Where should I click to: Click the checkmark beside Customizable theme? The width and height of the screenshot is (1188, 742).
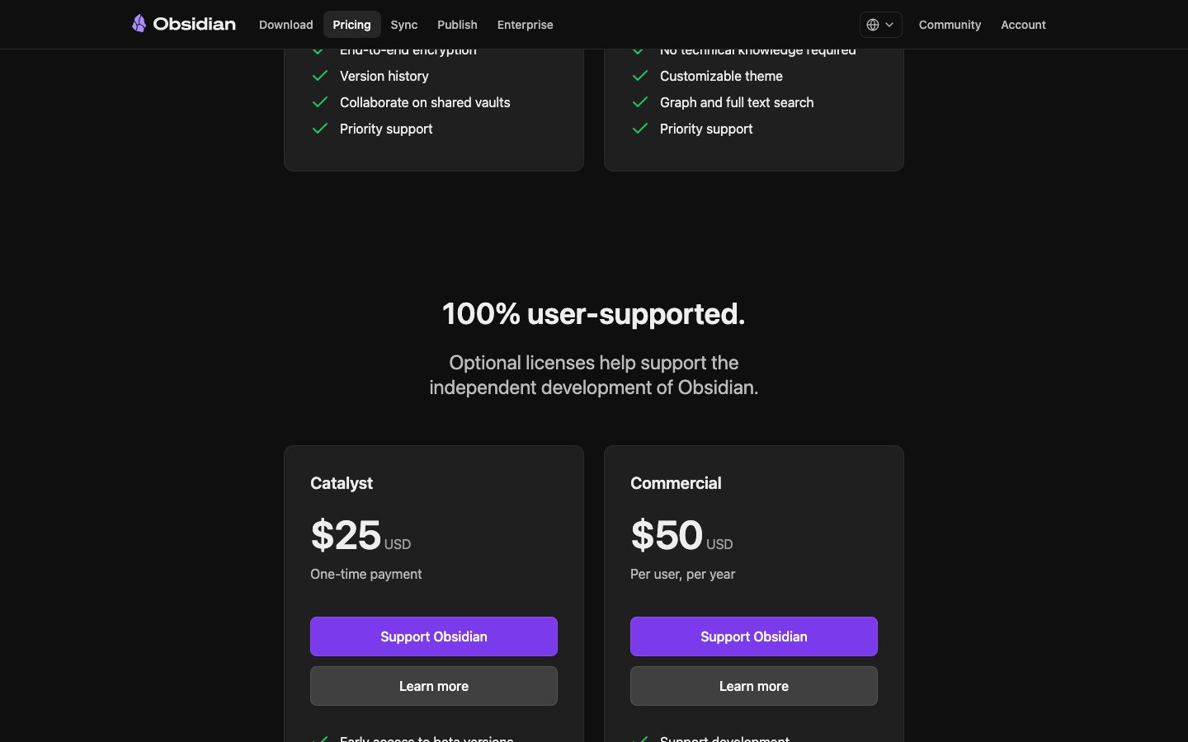[x=640, y=76]
